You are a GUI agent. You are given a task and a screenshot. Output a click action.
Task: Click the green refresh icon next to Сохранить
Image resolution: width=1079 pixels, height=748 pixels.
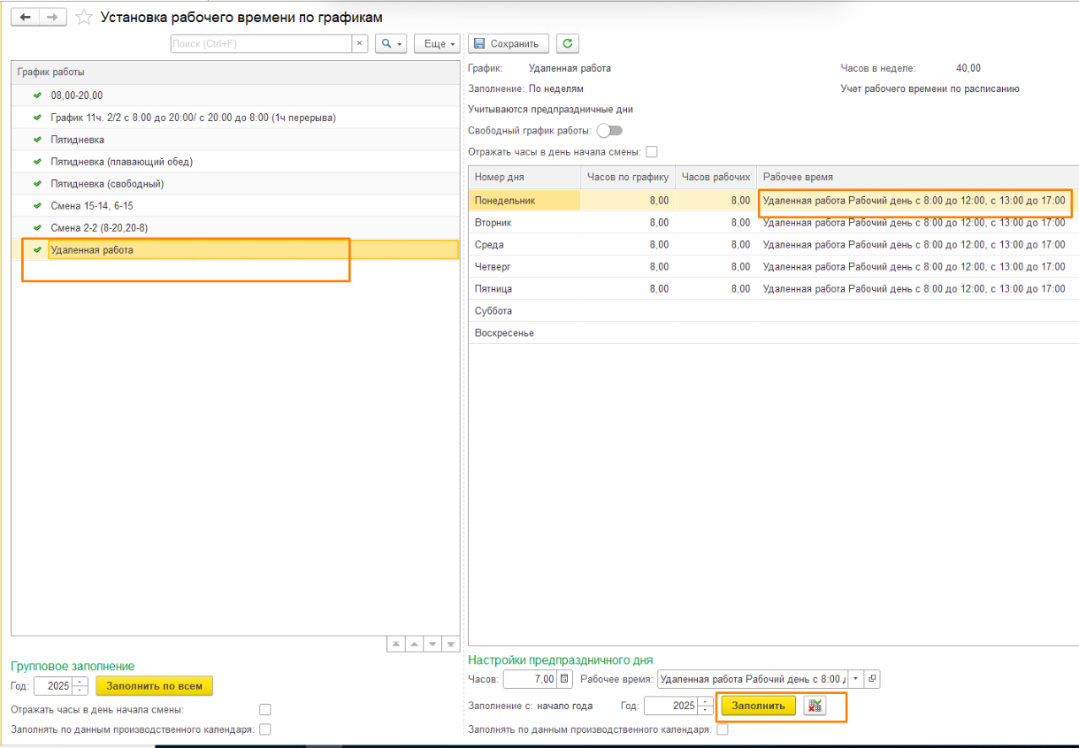click(567, 43)
